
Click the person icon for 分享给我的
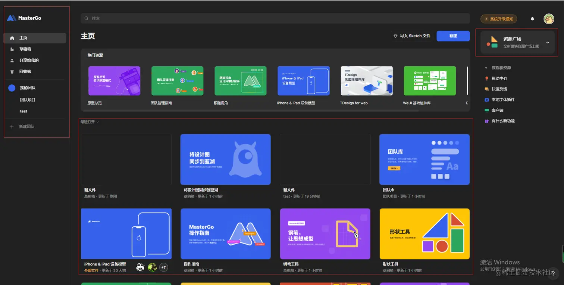[x=12, y=61]
